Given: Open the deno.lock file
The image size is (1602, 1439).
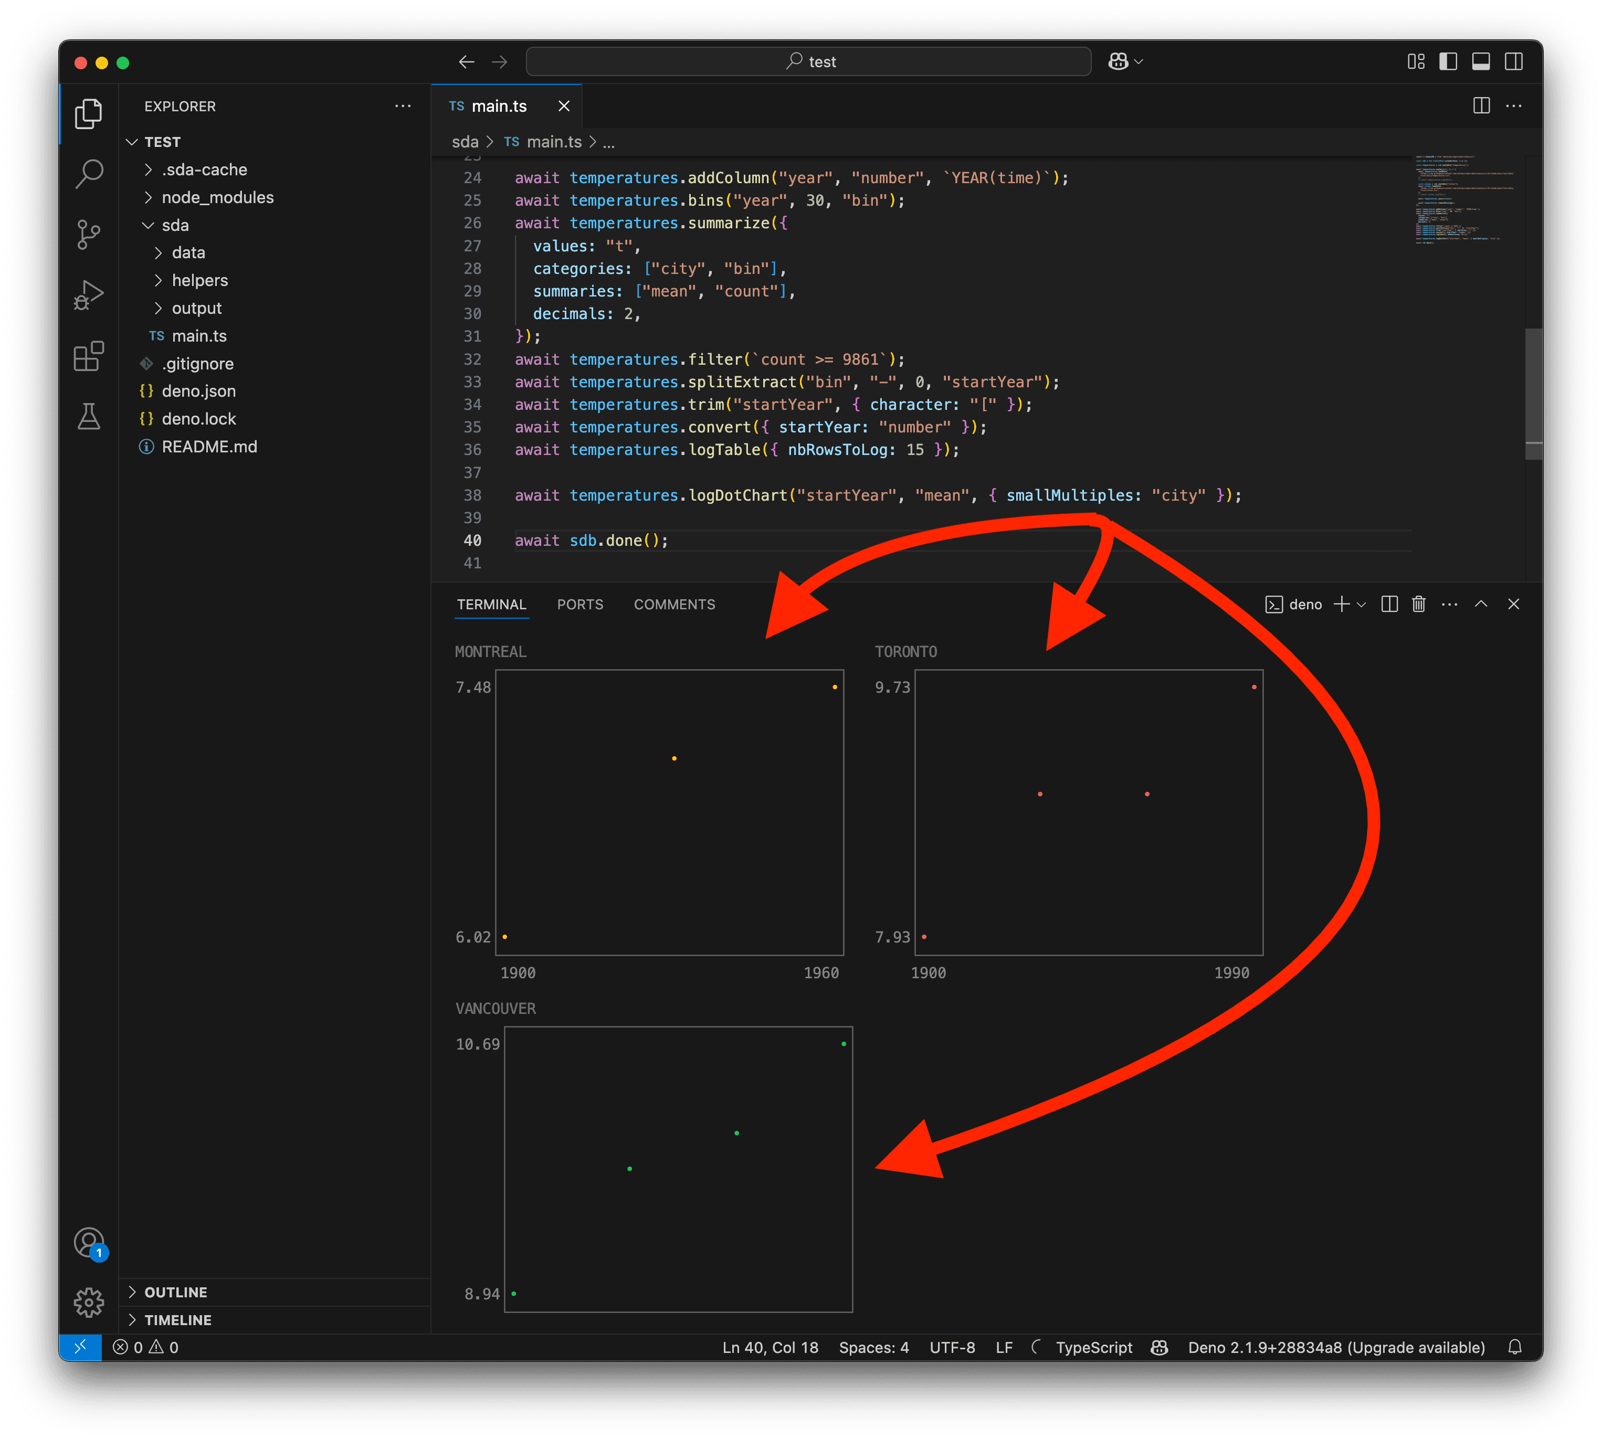Looking at the screenshot, I should 275,418.
